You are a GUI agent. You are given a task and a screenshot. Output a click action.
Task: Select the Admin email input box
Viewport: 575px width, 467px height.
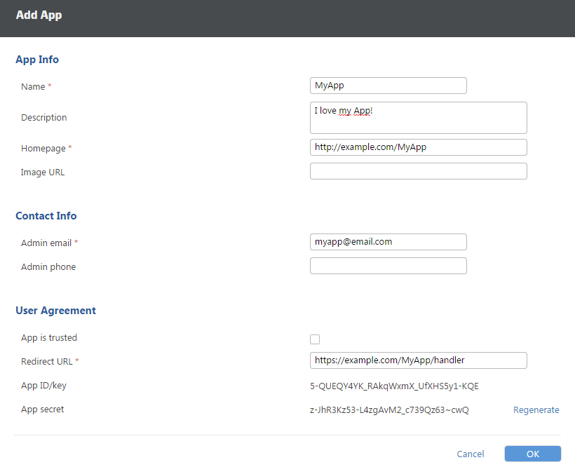pyautogui.click(x=388, y=241)
